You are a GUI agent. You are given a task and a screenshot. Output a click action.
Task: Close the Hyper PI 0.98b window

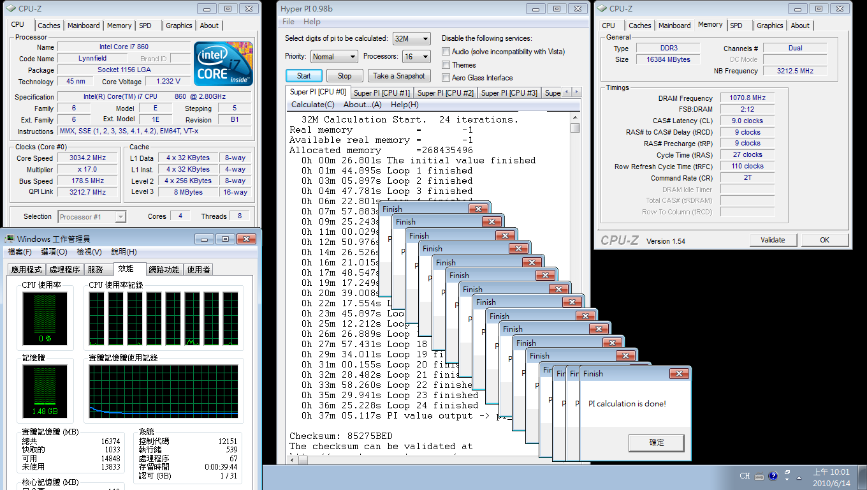pos(578,8)
